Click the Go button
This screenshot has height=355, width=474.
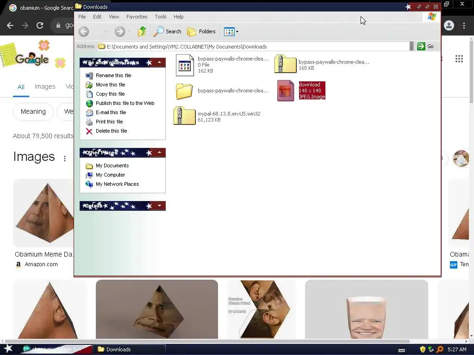pyautogui.click(x=426, y=46)
